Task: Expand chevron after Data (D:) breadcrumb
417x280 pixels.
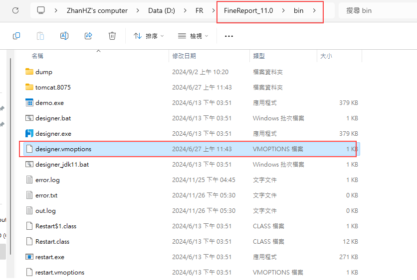Action: (185, 10)
